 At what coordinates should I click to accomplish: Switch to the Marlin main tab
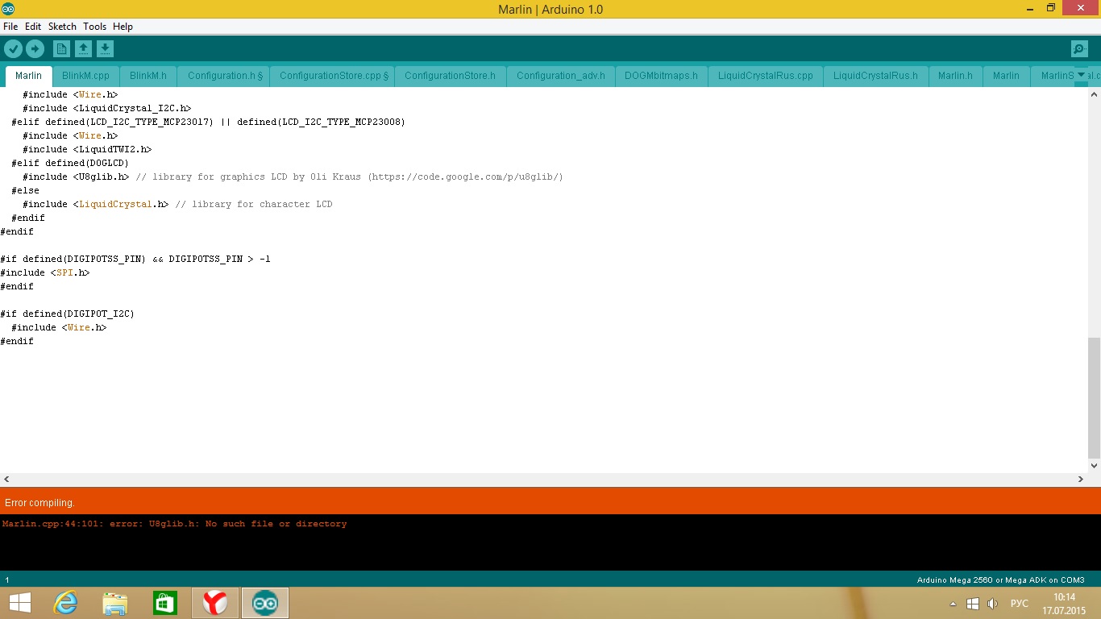[28, 76]
